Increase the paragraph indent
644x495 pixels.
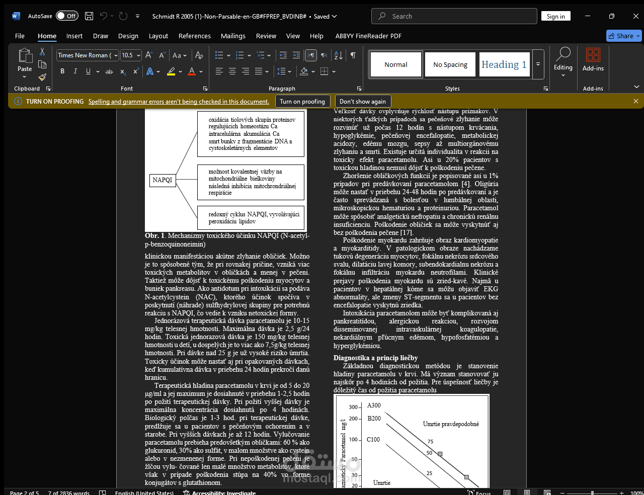coord(296,55)
